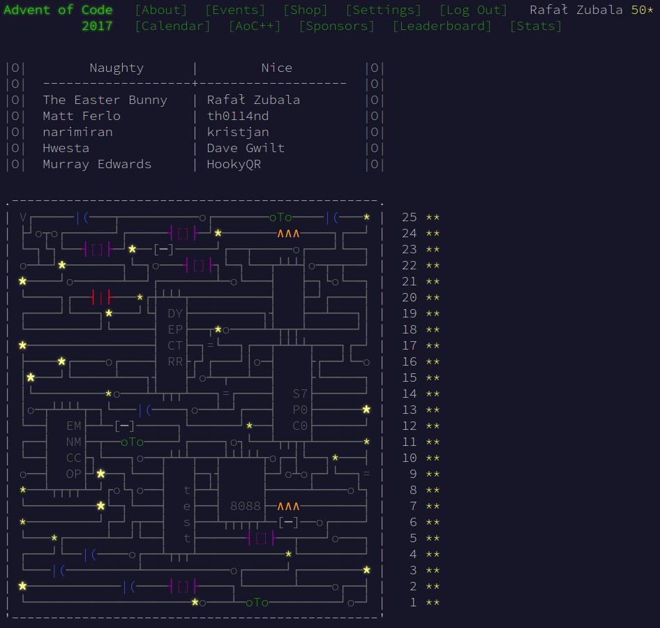This screenshot has height=628, width=660.
Task: Click the Dave Gwilt entry
Action: (x=246, y=148)
